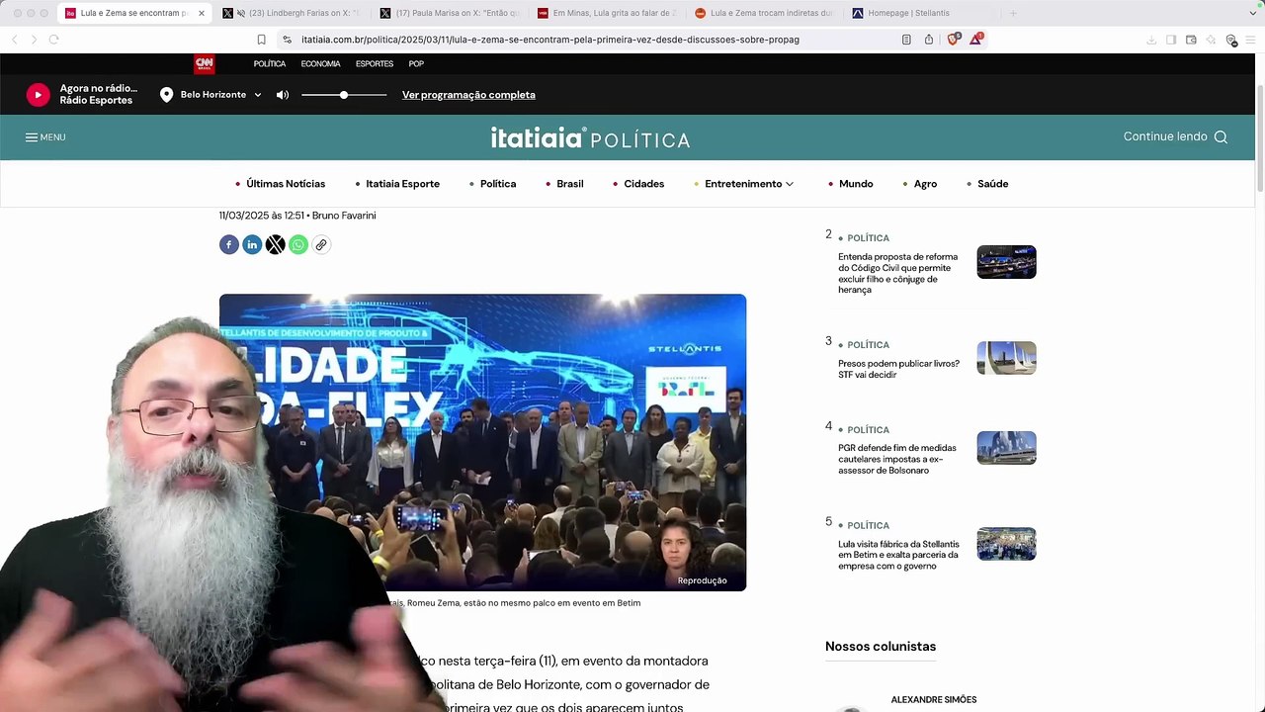1265x712 pixels.
Task: Open ESPORTES in top black bar
Action: [x=375, y=63]
